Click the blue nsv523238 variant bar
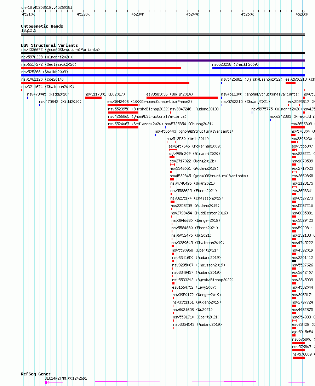315x386 pixels. [259, 68]
